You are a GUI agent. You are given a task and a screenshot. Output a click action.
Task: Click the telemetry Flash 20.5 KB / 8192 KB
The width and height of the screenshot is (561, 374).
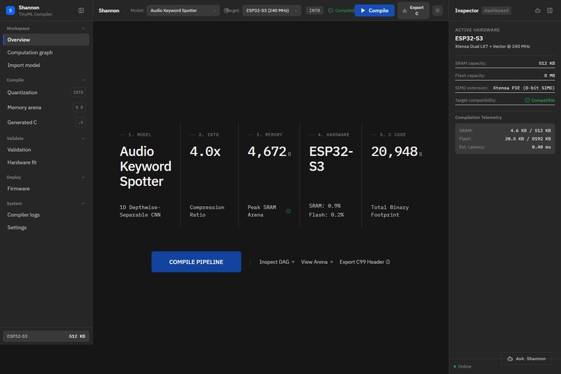tap(528, 139)
